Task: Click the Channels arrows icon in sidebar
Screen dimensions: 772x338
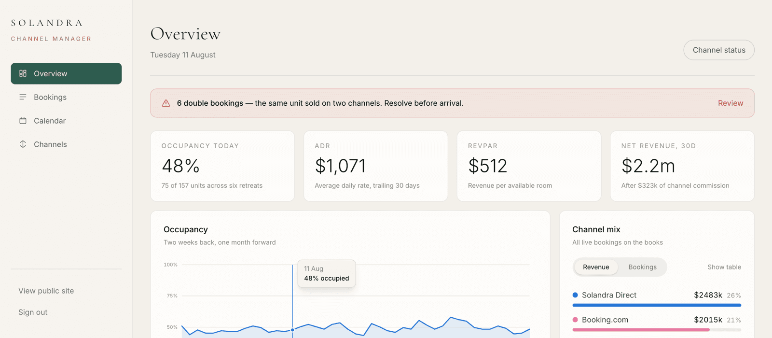Action: [23, 144]
